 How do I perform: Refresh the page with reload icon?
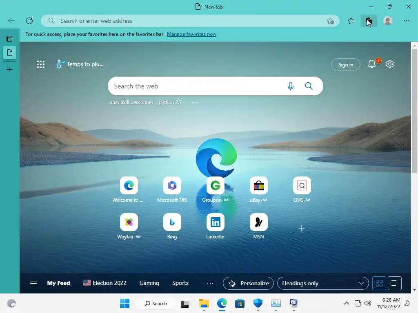click(29, 21)
